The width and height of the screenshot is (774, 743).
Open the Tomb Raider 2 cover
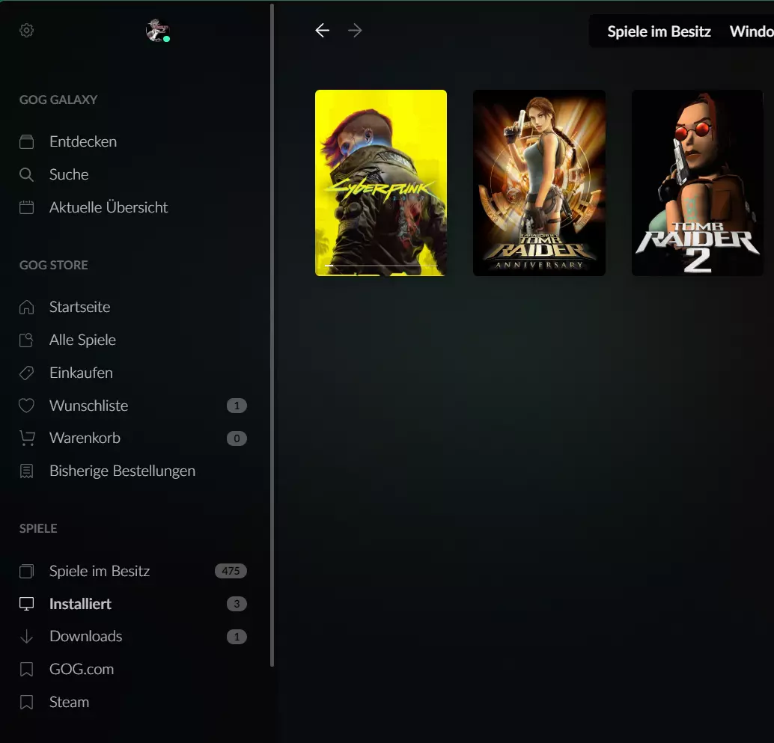coord(698,183)
